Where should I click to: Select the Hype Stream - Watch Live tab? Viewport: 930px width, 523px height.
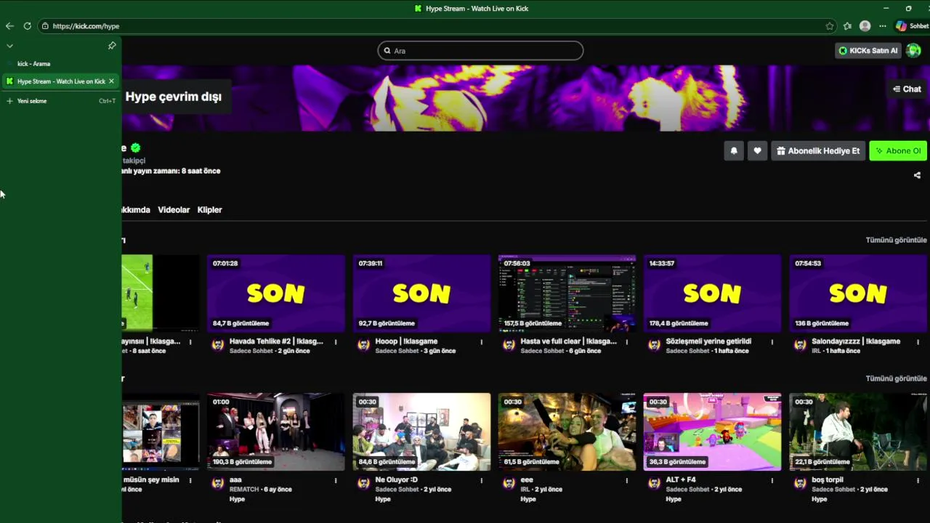pos(60,81)
